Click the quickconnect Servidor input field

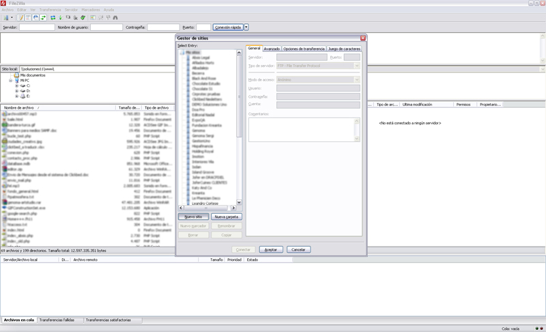pyautogui.click(x=37, y=27)
